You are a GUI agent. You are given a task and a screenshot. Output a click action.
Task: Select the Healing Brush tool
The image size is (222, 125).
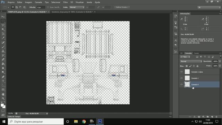3,42
